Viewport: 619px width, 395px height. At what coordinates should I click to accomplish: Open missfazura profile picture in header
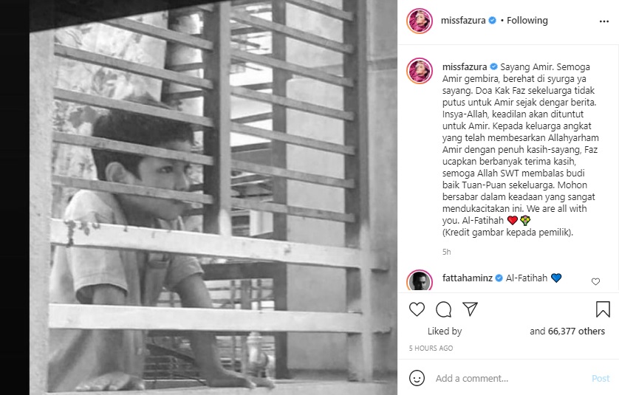click(420, 21)
